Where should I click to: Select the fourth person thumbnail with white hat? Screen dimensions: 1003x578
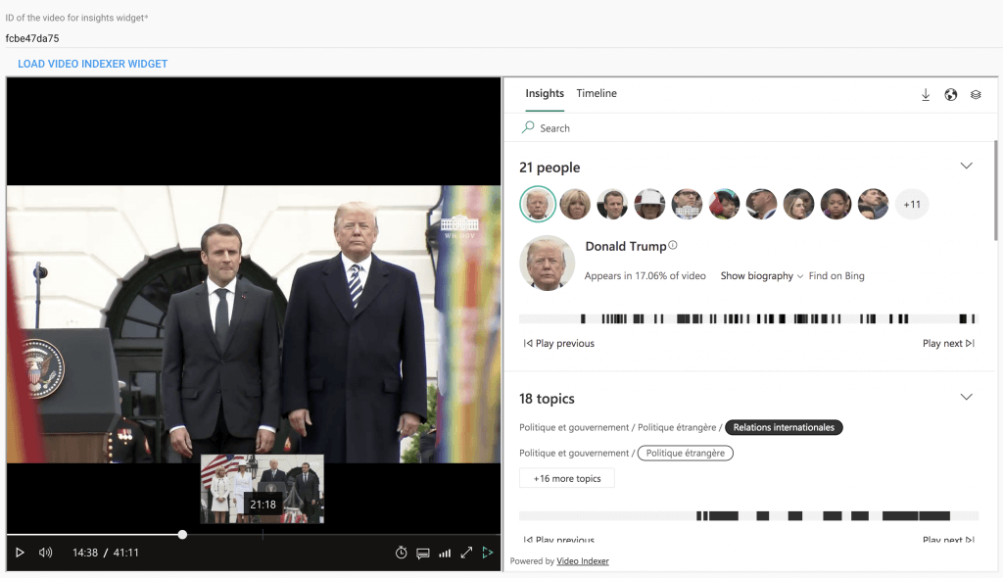pos(649,204)
